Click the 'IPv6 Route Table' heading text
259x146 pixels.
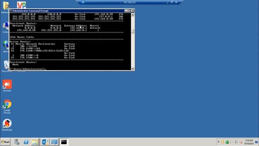[21, 37]
